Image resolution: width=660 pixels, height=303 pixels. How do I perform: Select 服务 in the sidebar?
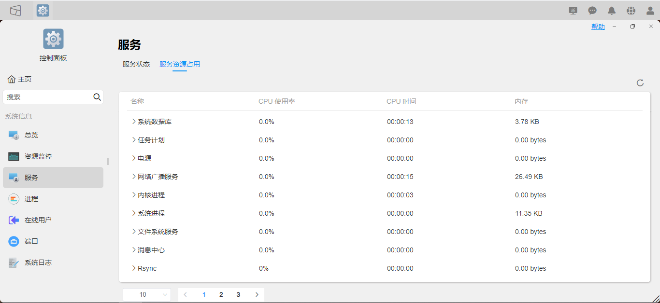pos(53,178)
